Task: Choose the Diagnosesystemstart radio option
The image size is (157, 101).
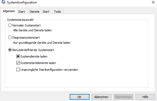Action: 10,38
